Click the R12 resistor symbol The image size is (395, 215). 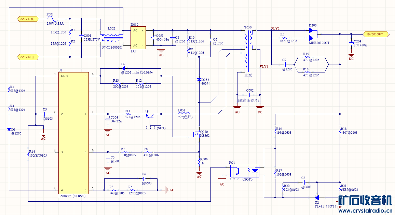click(x=140, y=84)
